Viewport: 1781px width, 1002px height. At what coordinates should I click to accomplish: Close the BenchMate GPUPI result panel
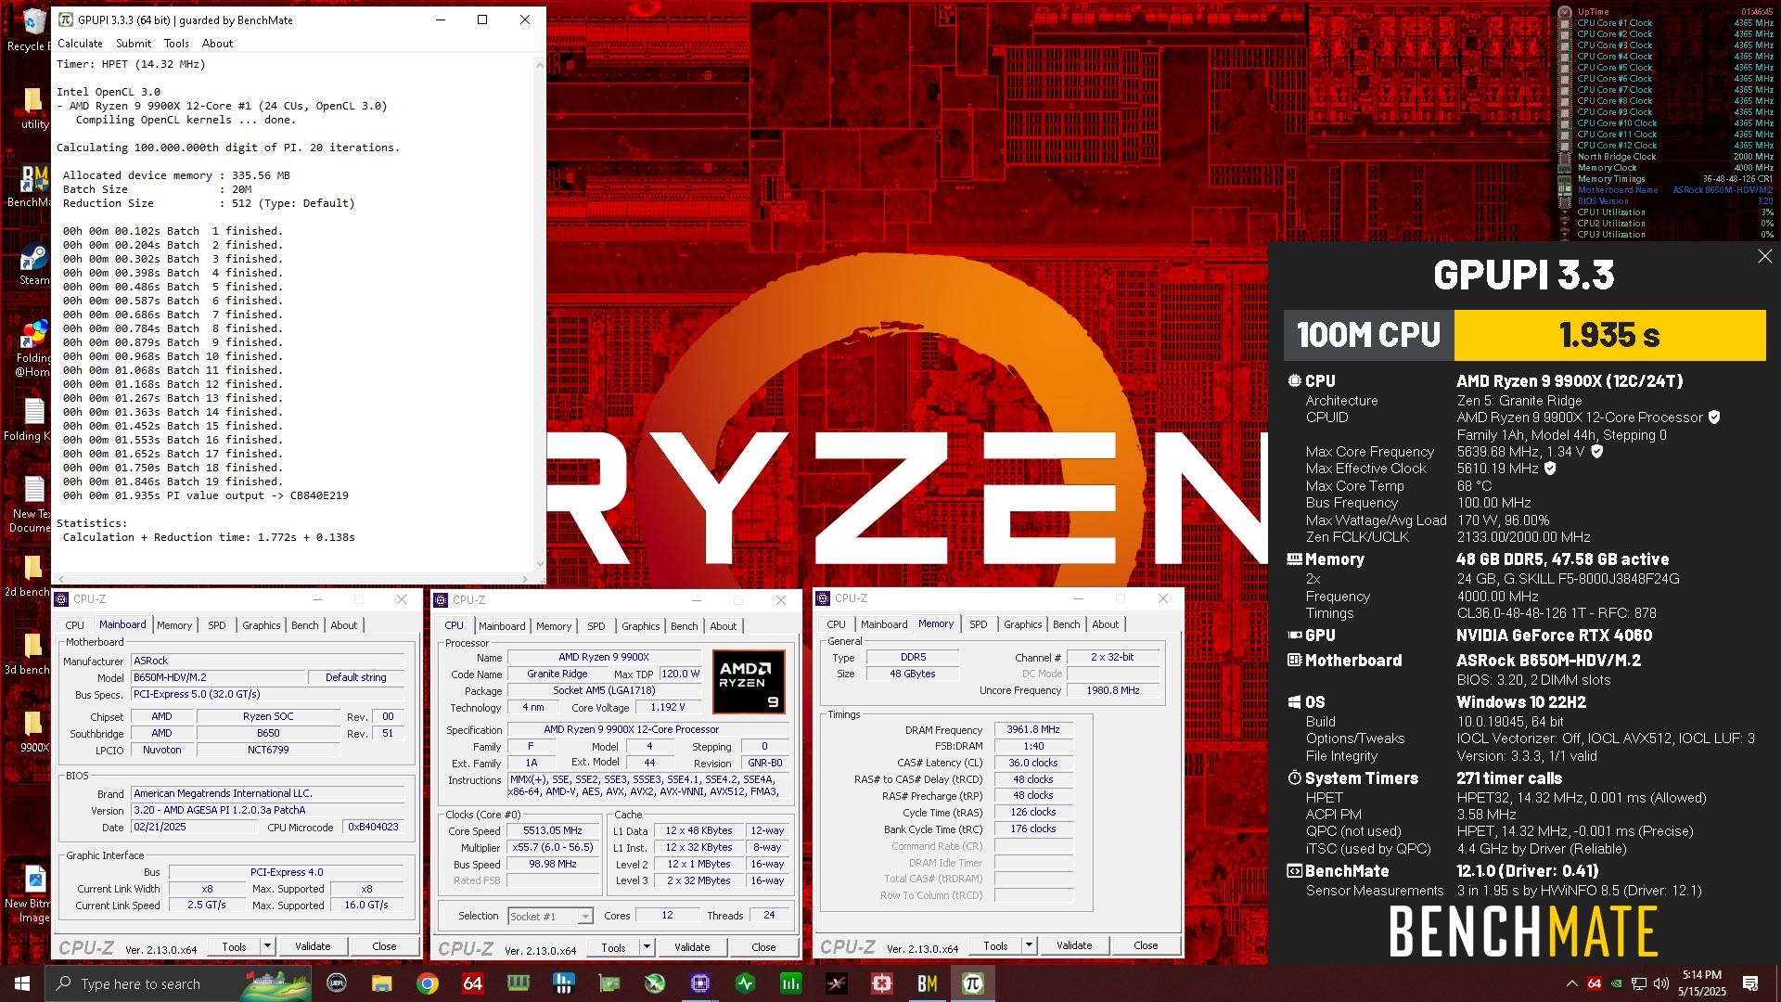1764,257
